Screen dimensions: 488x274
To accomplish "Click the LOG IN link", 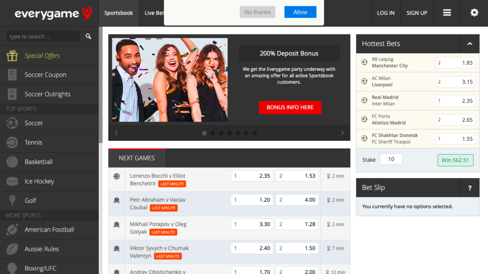I will coord(386,13).
